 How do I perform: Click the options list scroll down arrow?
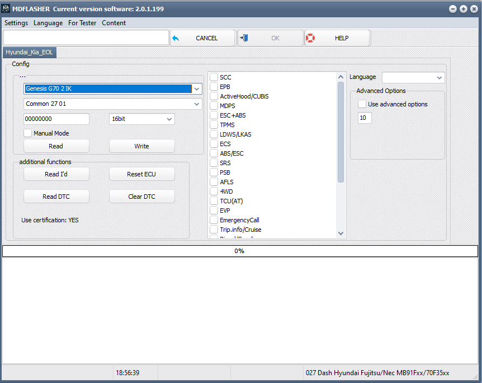point(341,233)
